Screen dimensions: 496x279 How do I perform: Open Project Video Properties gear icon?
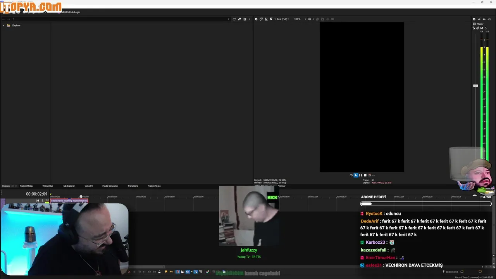(256, 19)
